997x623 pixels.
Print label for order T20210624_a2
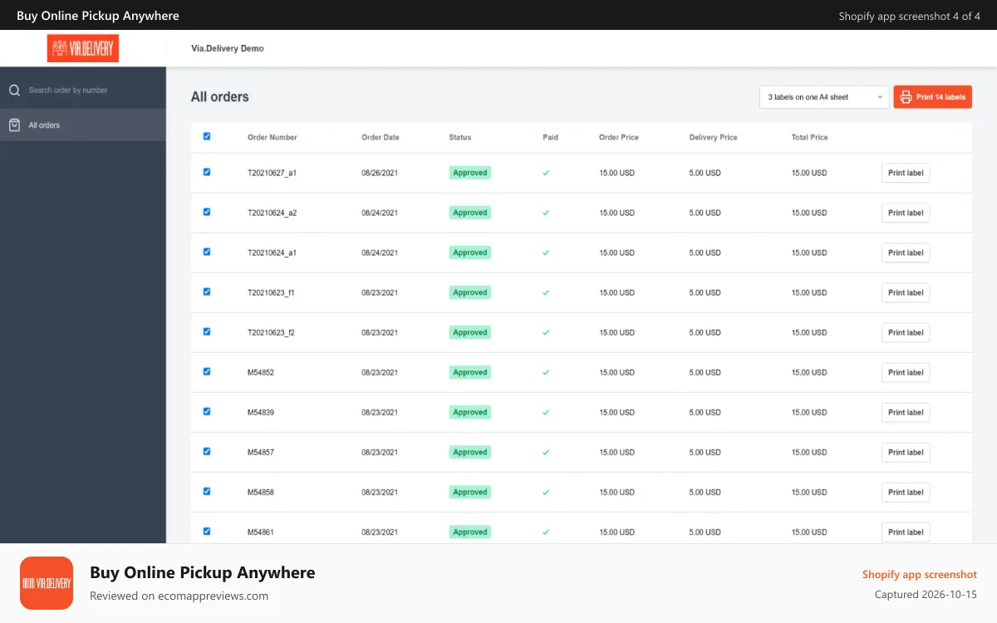coord(906,213)
